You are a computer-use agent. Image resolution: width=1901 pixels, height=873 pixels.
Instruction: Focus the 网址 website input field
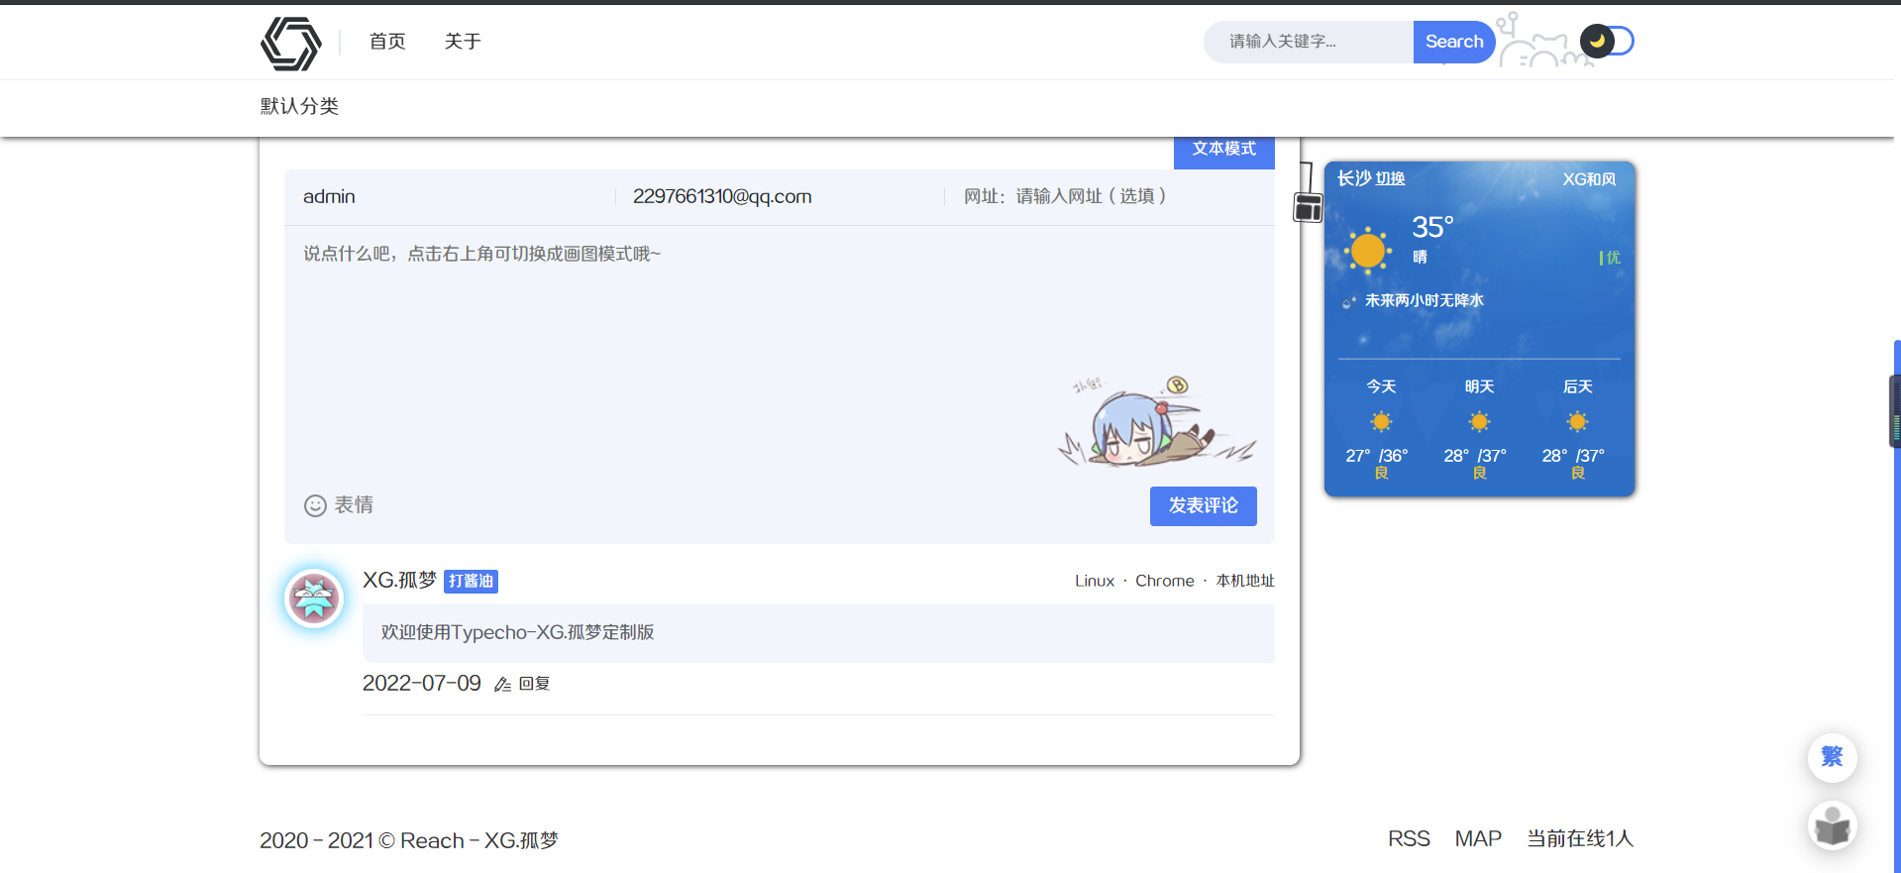point(1109,196)
